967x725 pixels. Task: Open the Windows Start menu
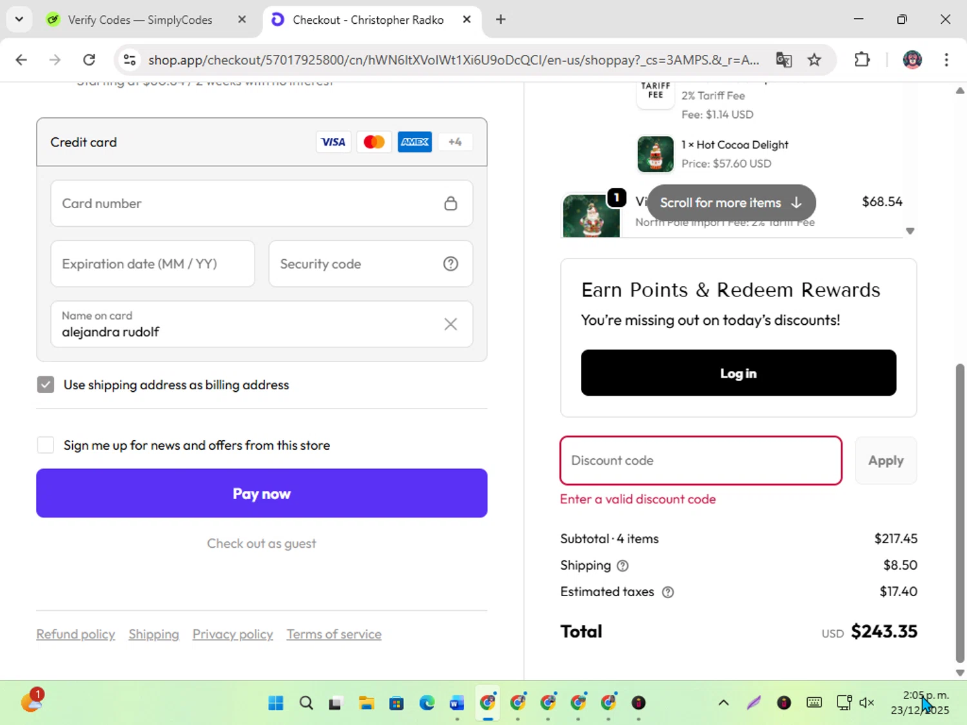pos(276,702)
